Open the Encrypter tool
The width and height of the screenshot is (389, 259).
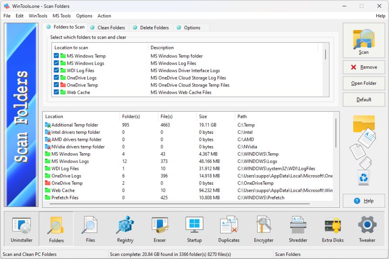(264, 229)
